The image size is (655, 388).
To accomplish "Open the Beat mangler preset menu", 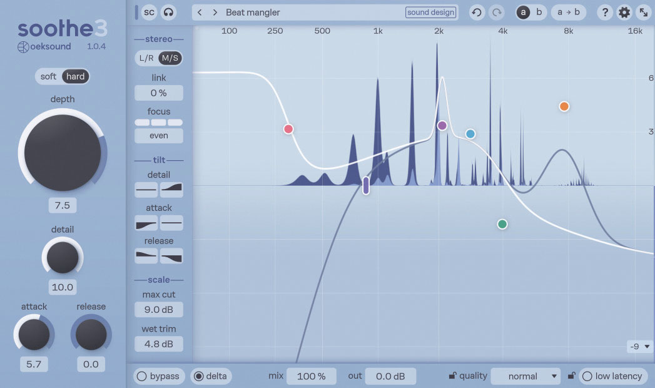I will [253, 13].
